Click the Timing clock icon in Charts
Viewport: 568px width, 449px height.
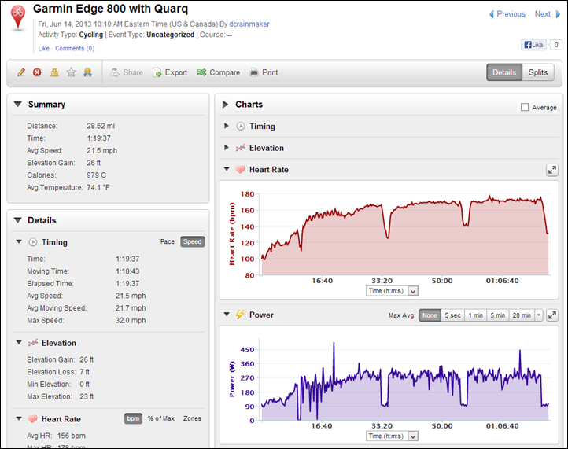pos(241,126)
